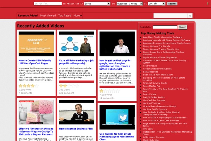Focus the navigation bar search field
This screenshot has height=141, width=211.
pos(171,16)
